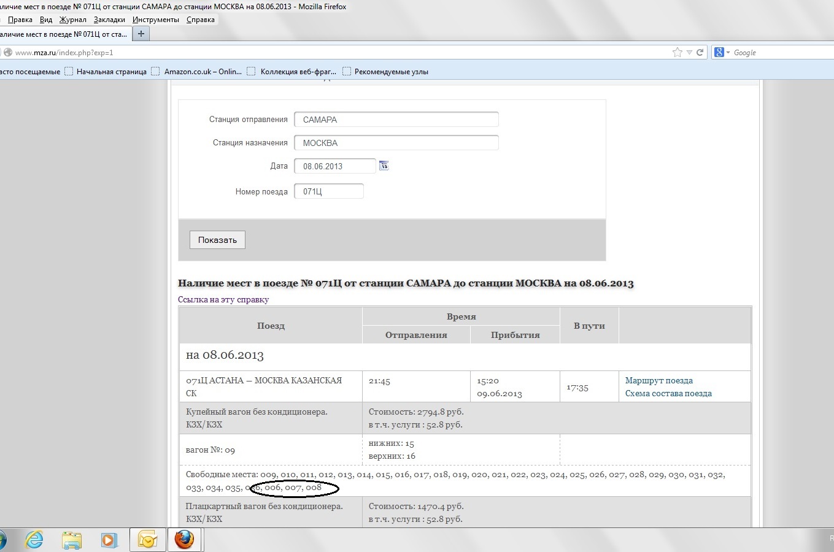Open a new tab with the plus button
The height and width of the screenshot is (552, 834).
[x=141, y=34]
